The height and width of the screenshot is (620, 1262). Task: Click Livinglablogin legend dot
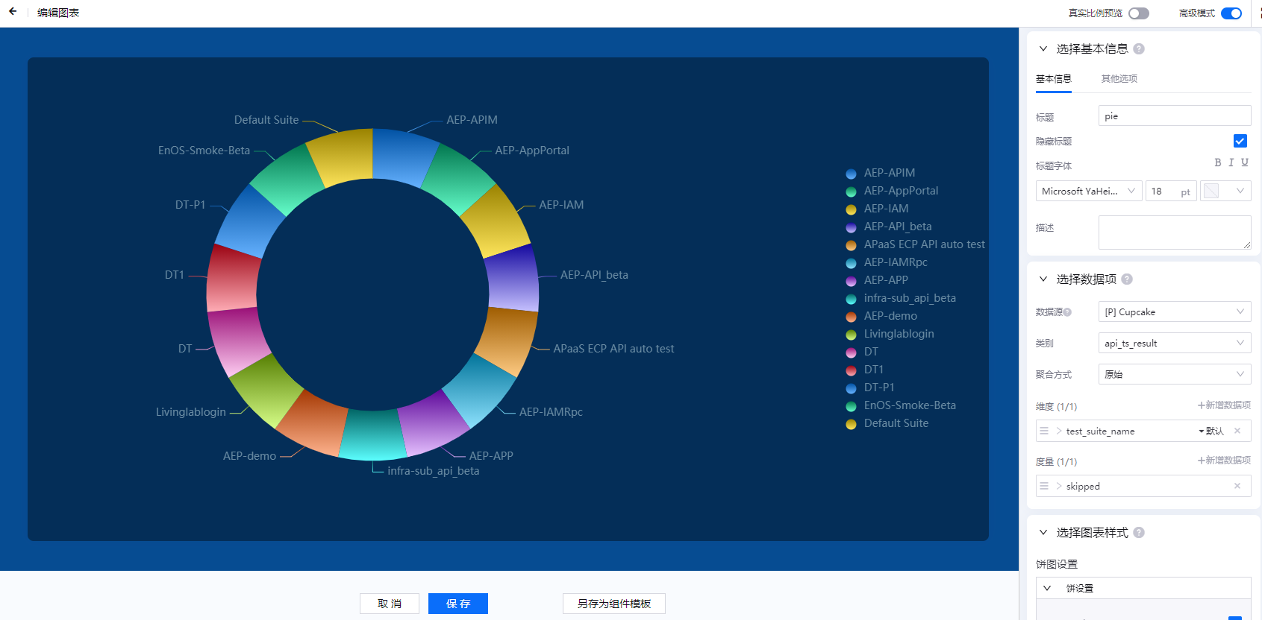point(851,335)
